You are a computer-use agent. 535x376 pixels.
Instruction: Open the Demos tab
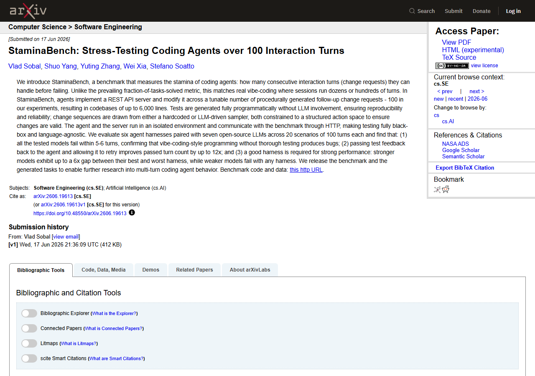151,270
